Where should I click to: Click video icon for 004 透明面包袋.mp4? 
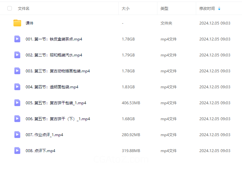click(17, 87)
